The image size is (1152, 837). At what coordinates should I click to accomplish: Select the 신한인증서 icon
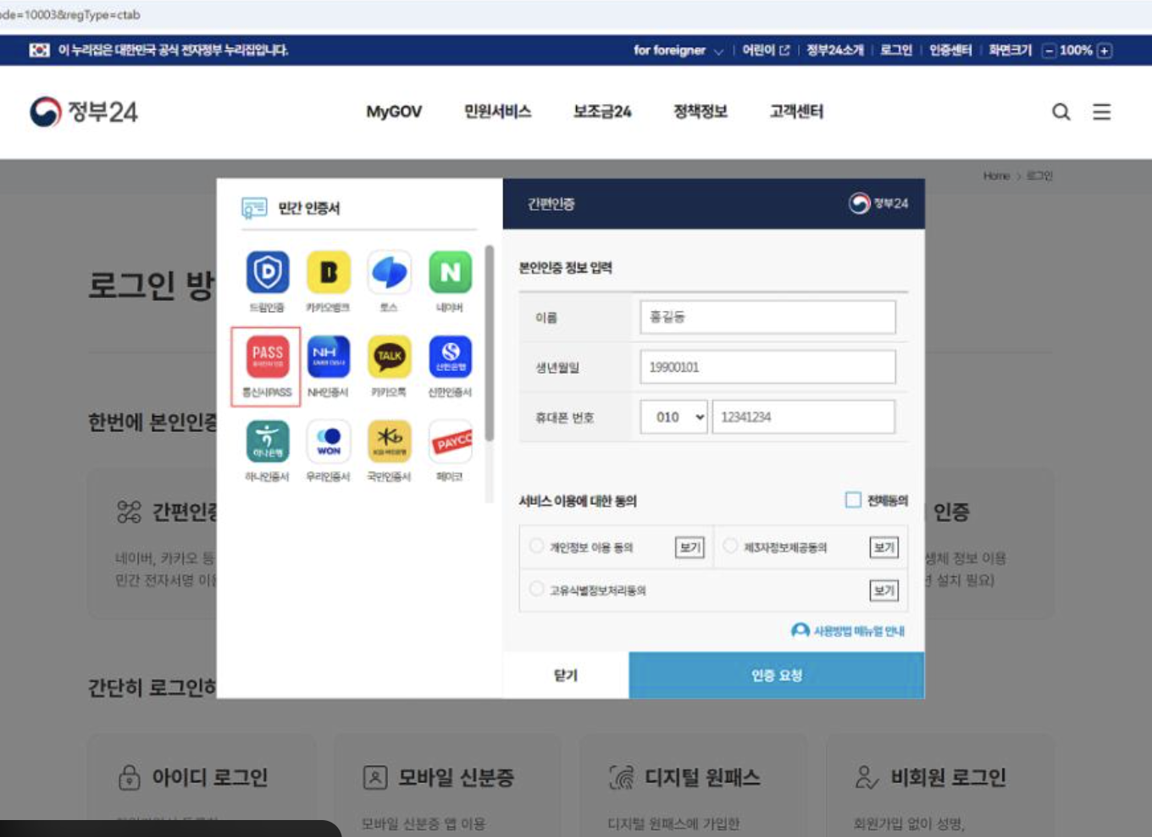(x=450, y=356)
